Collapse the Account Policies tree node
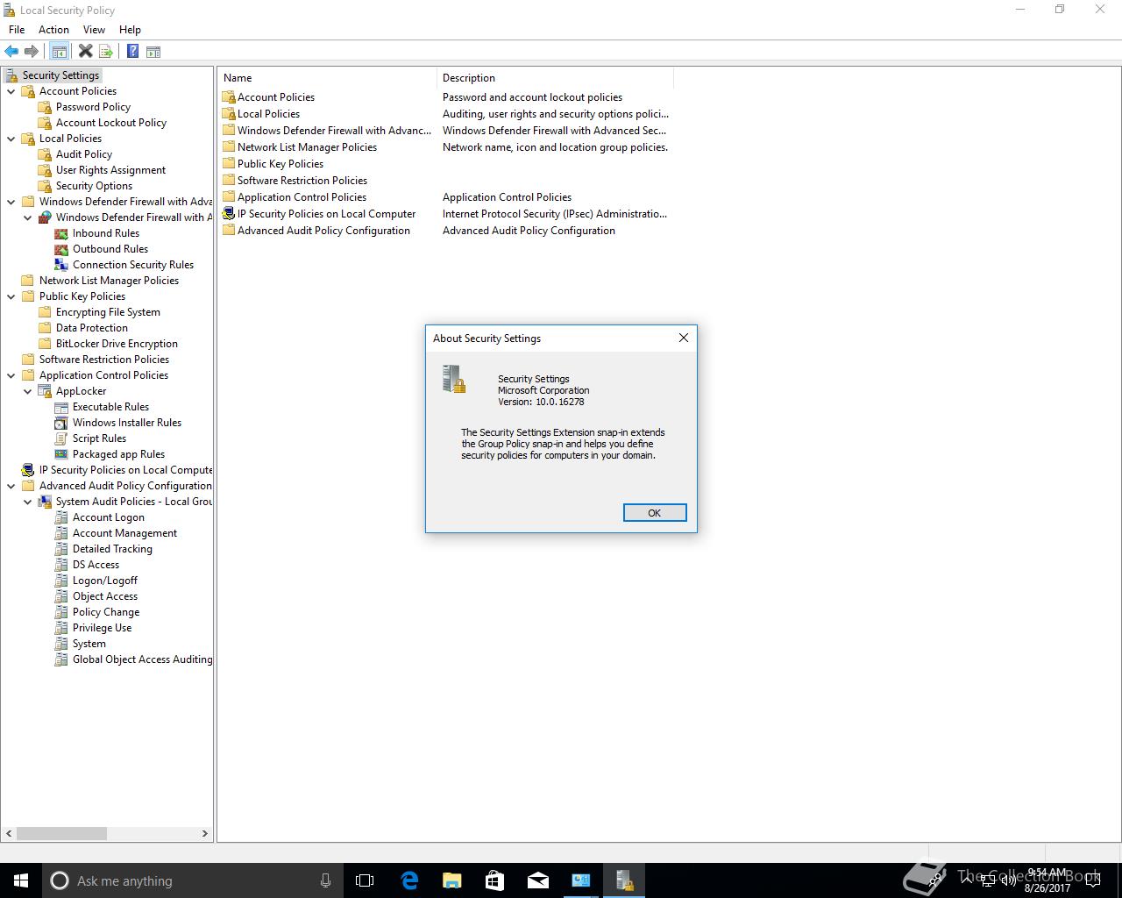 coord(11,91)
